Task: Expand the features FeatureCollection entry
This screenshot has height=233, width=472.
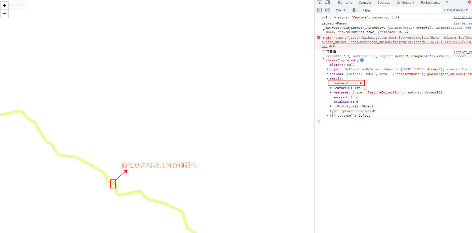Action: 331,92
